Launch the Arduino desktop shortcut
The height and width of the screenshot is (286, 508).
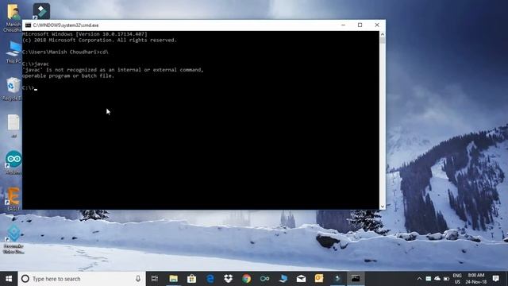pos(13,162)
